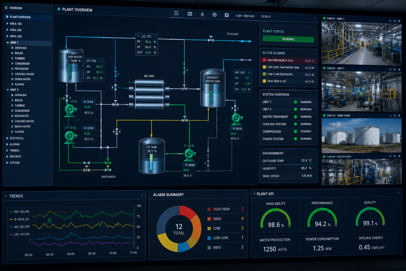406x271 pixels.
Task: Click the arrow beside TRENDS panel title
Action: pos(6,196)
